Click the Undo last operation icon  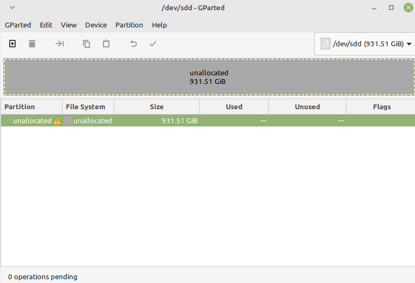pyautogui.click(x=133, y=44)
